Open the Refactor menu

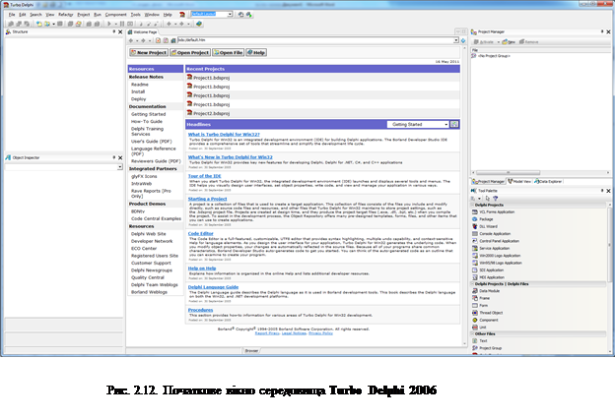(65, 15)
